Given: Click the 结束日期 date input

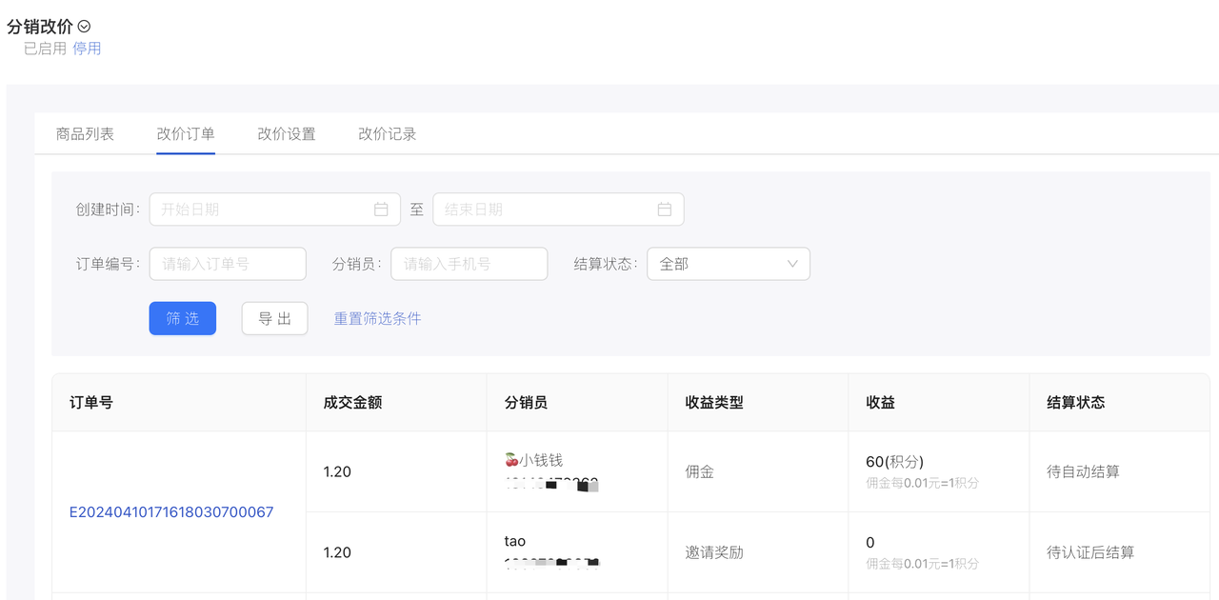Looking at the screenshot, I should [558, 210].
